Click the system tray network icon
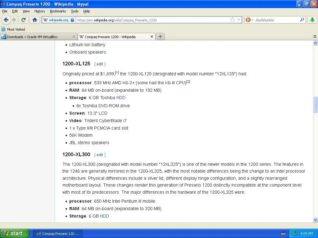This screenshot has height=238, width=318. click(x=295, y=233)
